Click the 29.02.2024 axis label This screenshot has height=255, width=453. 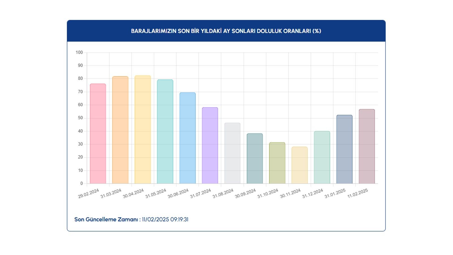(x=89, y=193)
